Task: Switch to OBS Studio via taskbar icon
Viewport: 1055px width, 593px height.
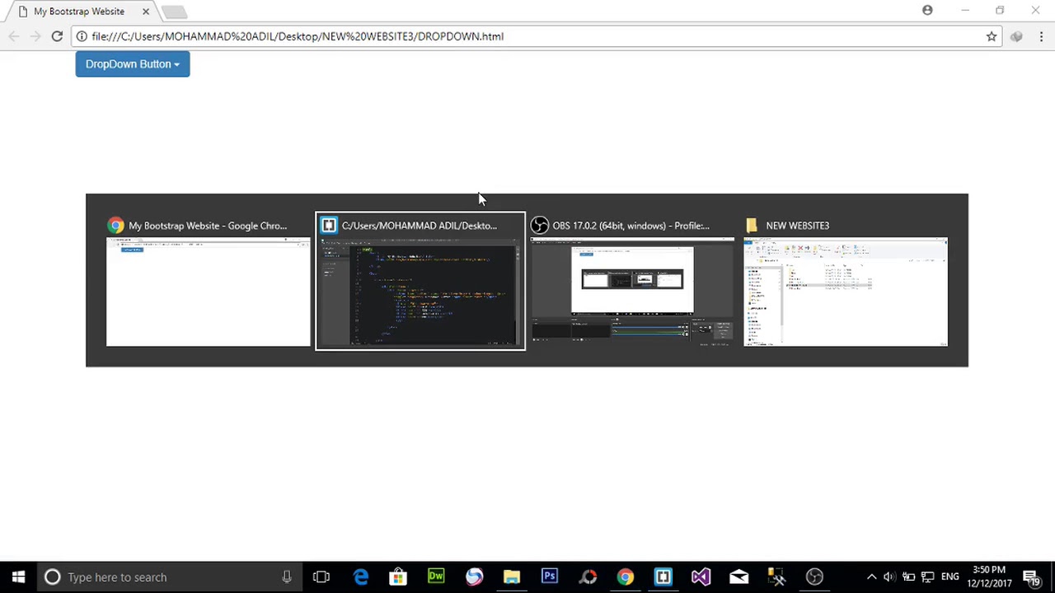Action: 814,577
